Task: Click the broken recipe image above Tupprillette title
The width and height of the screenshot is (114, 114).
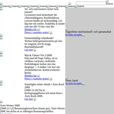Action: pos(66,29)
